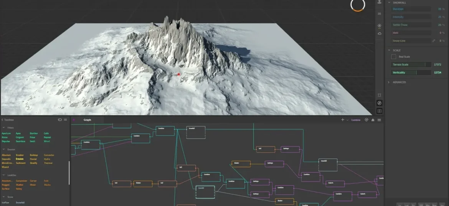The width and height of the screenshot is (449, 206).
Task: Select the Wizard erosion node
Action: tap(5, 167)
